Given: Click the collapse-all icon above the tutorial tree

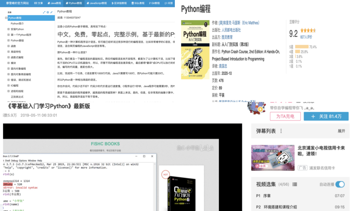Looking at the screenshot, I should tap(51, 12).
